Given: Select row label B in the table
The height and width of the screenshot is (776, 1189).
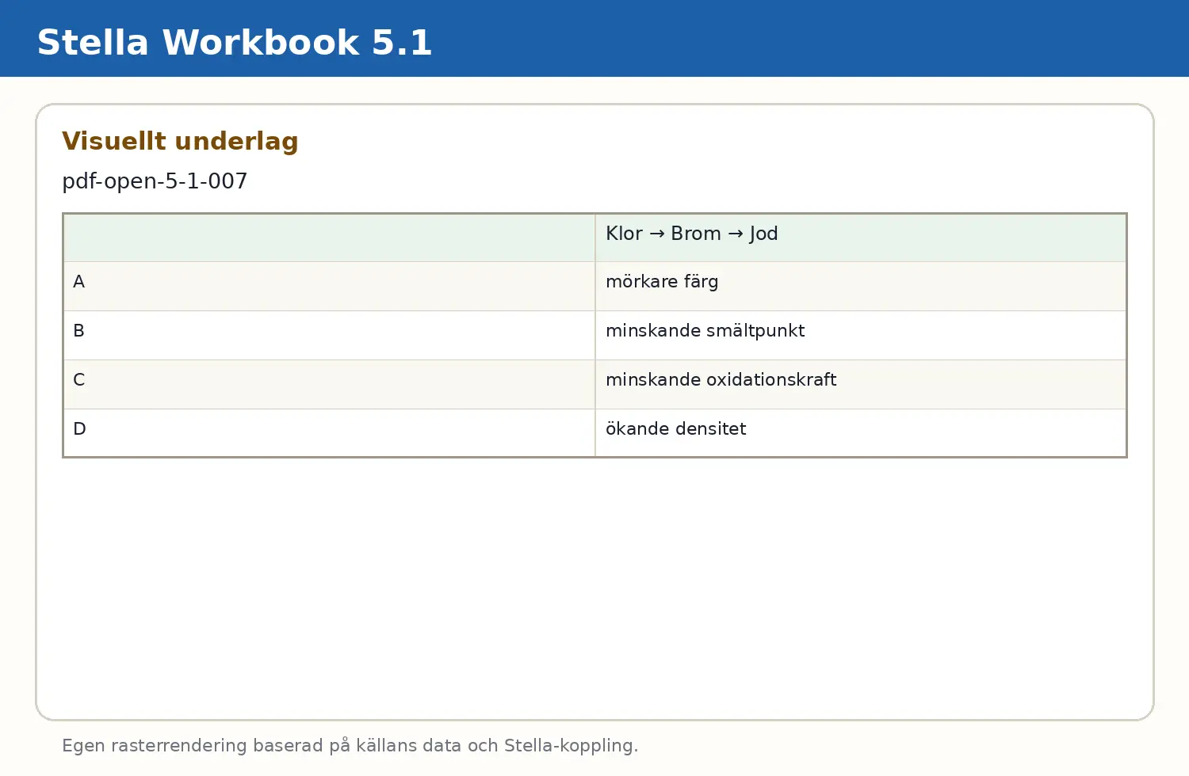Looking at the screenshot, I should point(78,331).
